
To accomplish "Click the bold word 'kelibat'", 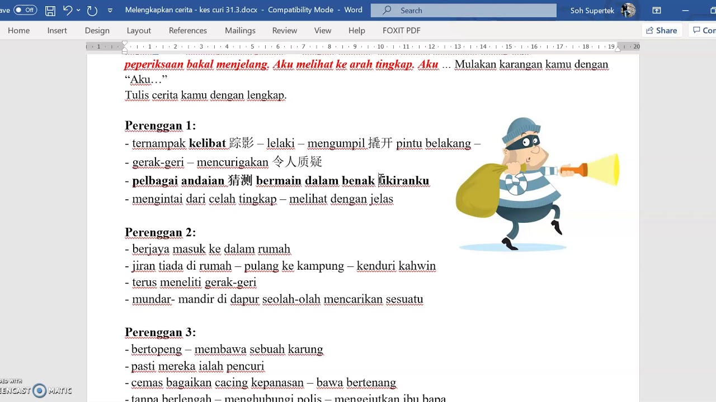I will coord(208,143).
